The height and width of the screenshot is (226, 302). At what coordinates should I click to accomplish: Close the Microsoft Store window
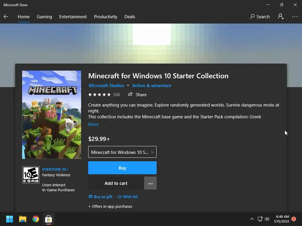tap(295, 5)
